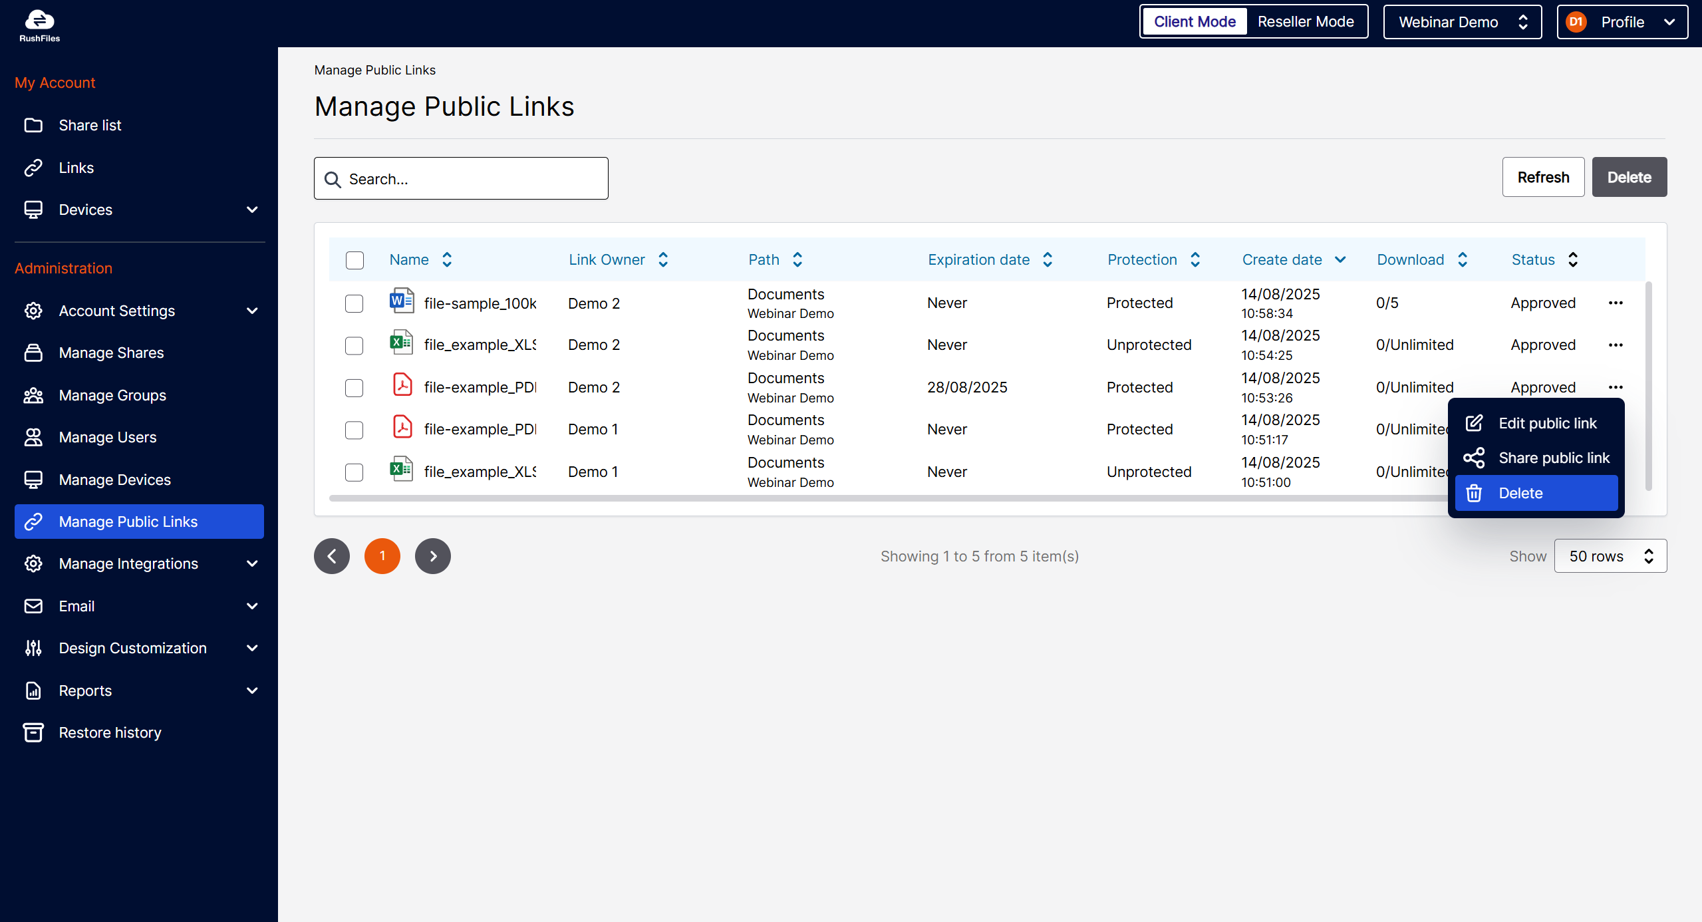Check the box for file-sample_100k row
The width and height of the screenshot is (1702, 922).
point(355,303)
